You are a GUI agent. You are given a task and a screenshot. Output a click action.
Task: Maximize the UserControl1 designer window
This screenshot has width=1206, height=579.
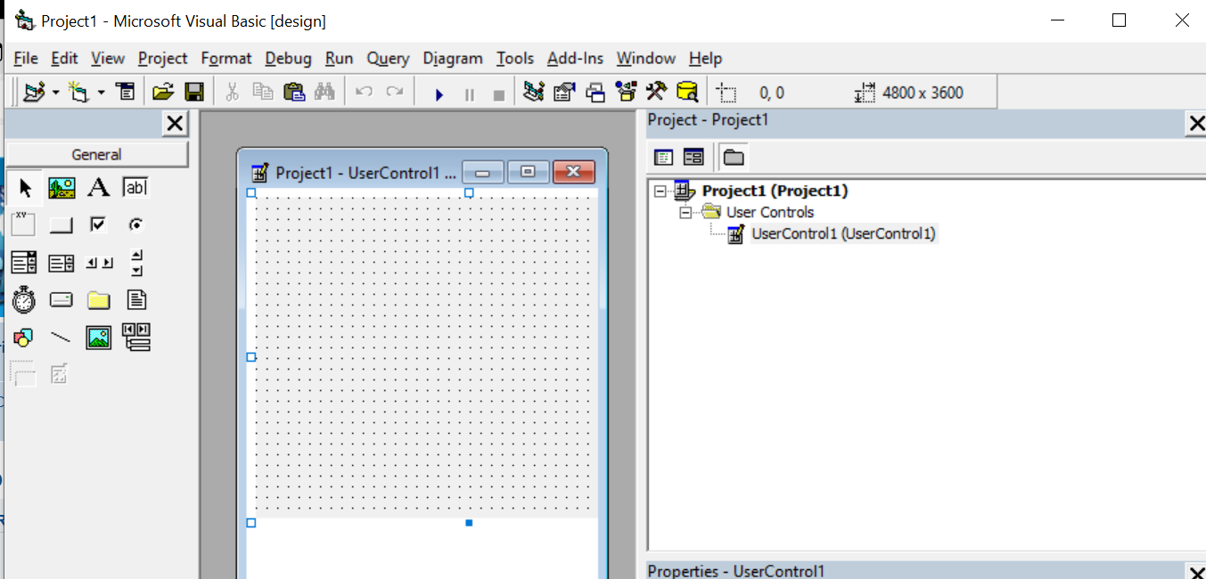[528, 172]
